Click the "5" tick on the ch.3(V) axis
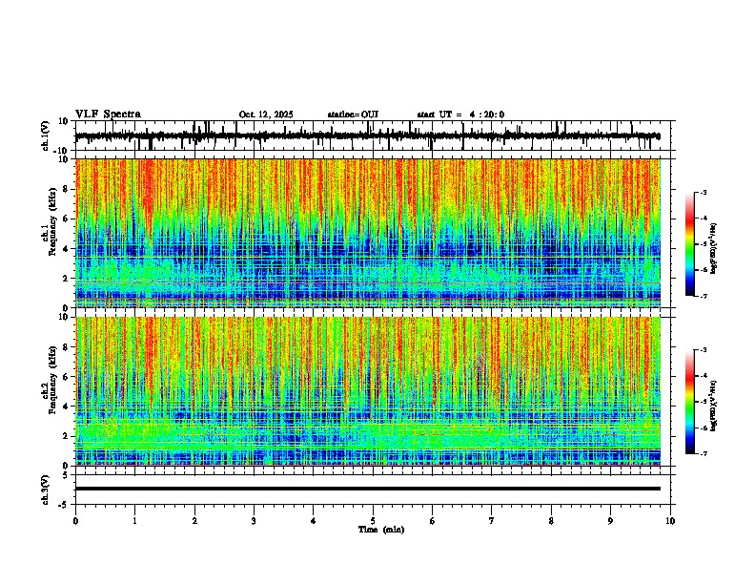755x584 pixels. pyautogui.click(x=66, y=475)
